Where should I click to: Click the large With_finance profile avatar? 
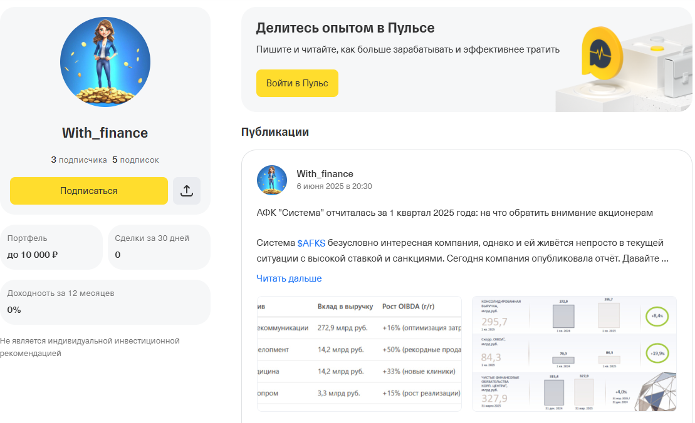[105, 62]
